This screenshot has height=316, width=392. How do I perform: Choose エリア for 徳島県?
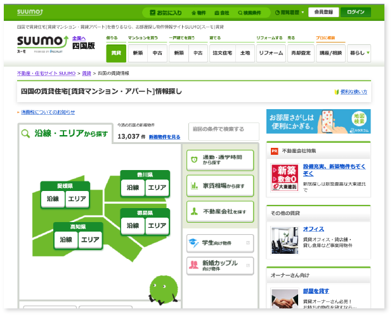click(157, 226)
